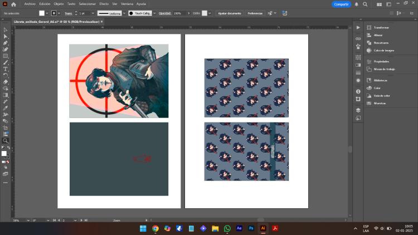Click the Home icon
The image size is (418, 235).
[x=13, y=4]
